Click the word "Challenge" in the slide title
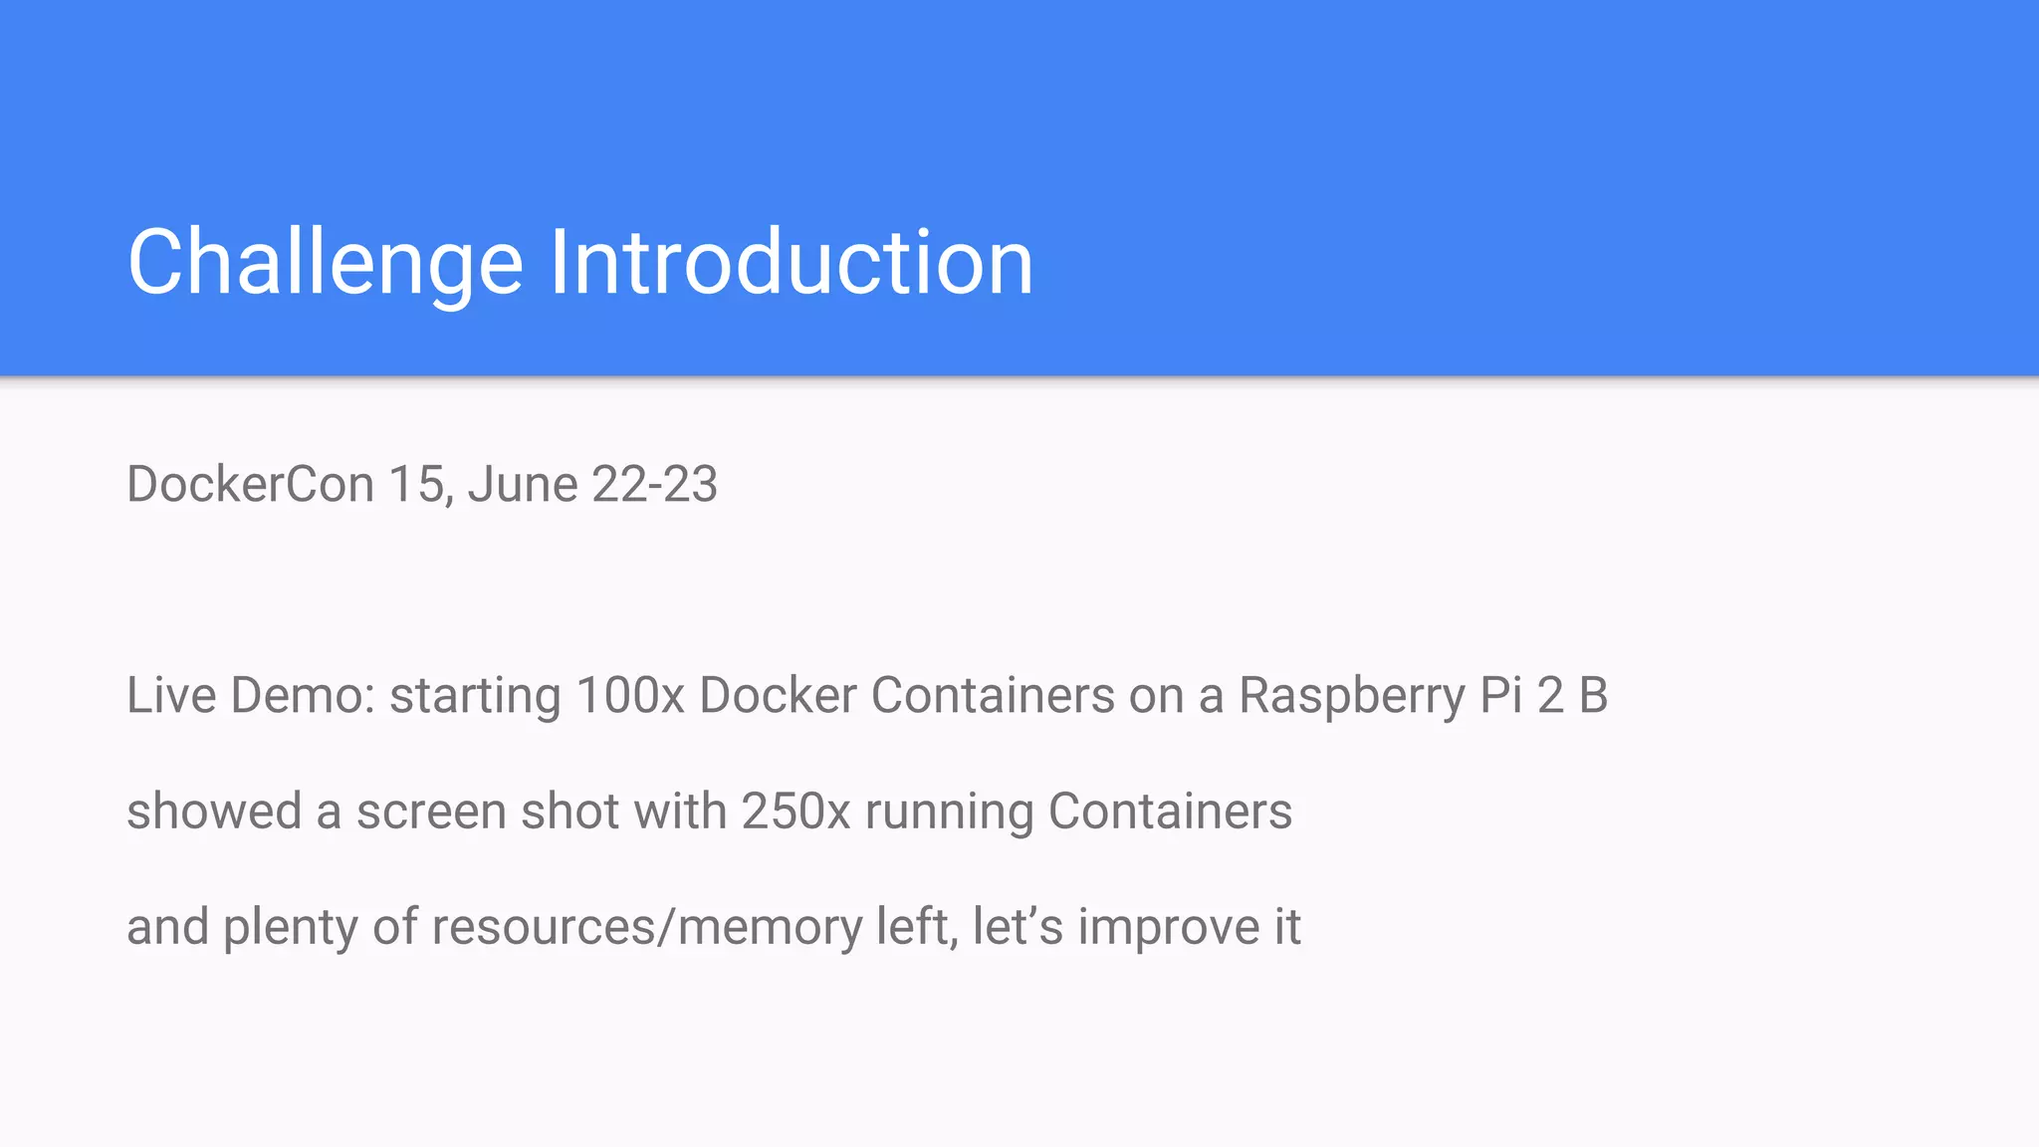This screenshot has height=1147, width=2039. (326, 263)
